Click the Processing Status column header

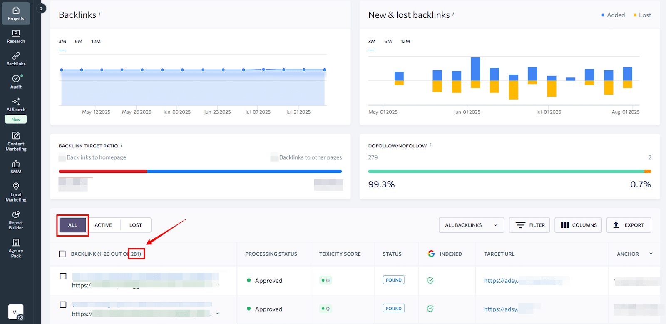coord(271,254)
